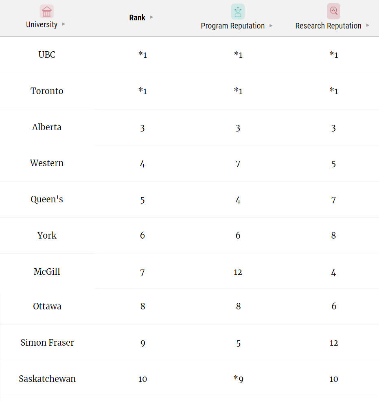The width and height of the screenshot is (379, 401).
Task: Open the Saskatchewan university entry
Action: [47, 379]
